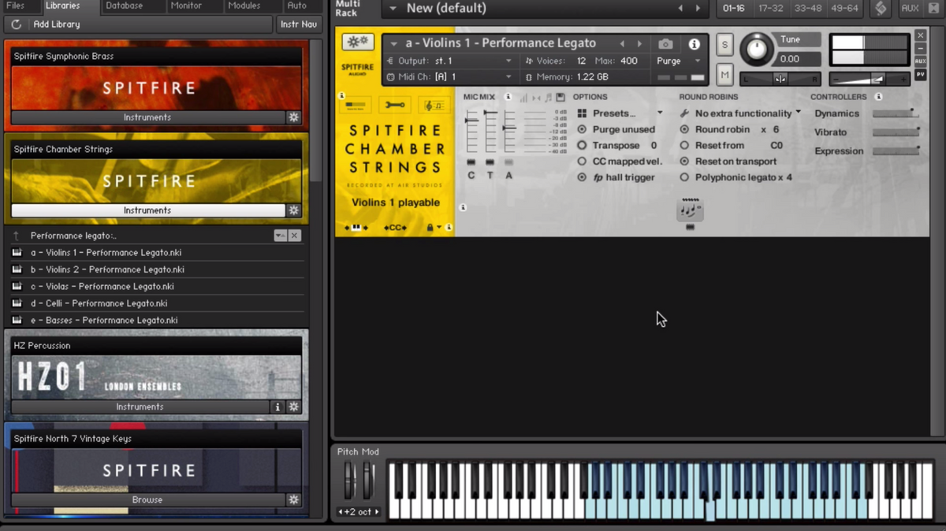
Task: Solo the instrument with the S button
Action: [x=724, y=45]
